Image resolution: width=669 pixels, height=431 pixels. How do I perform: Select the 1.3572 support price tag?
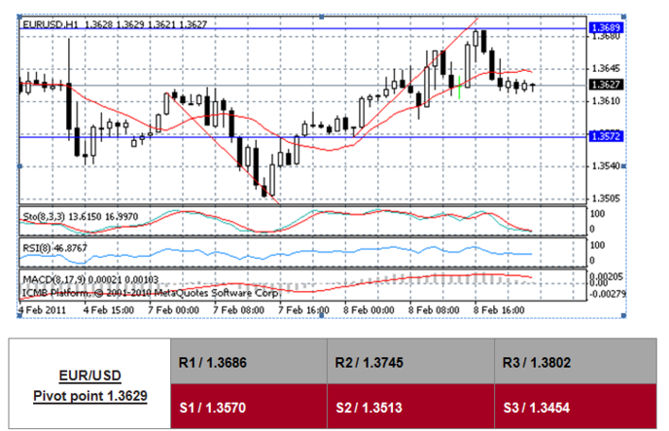tap(605, 136)
